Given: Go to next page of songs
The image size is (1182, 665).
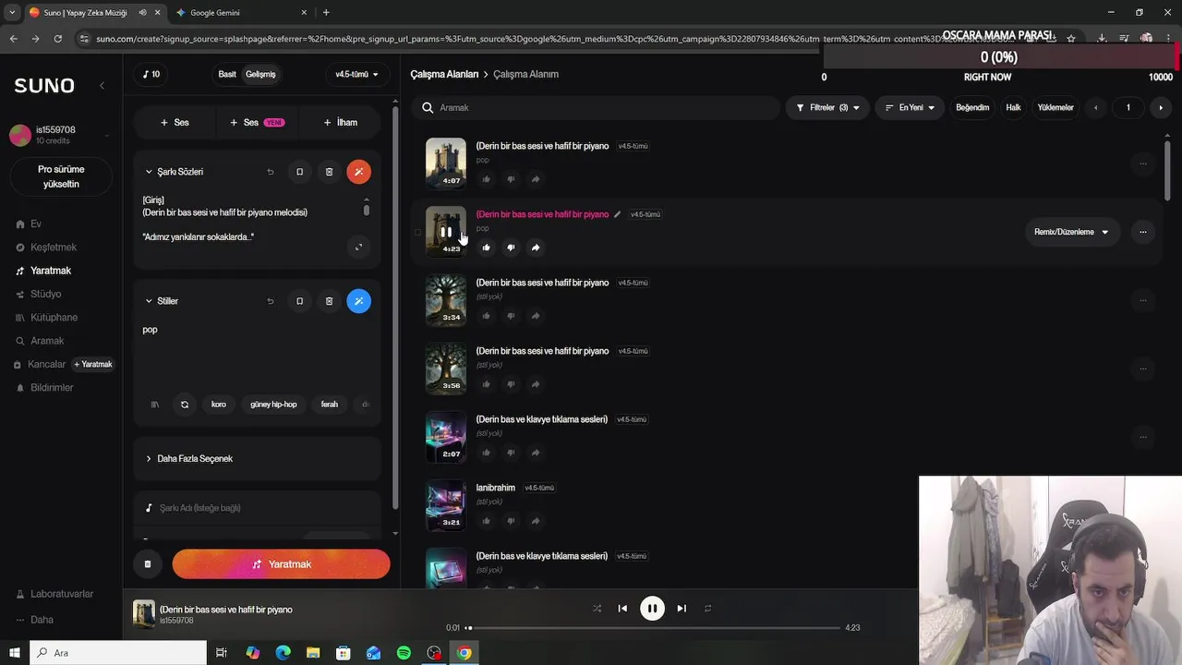Looking at the screenshot, I should (x=1161, y=108).
